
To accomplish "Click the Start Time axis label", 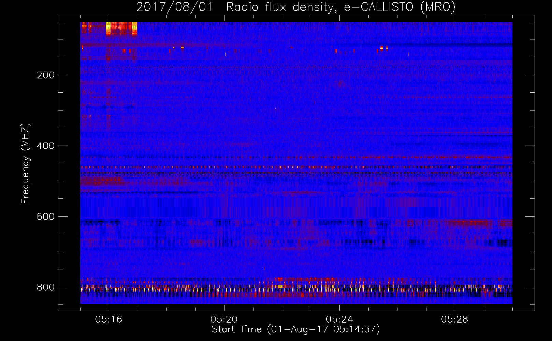I will pos(296,329).
